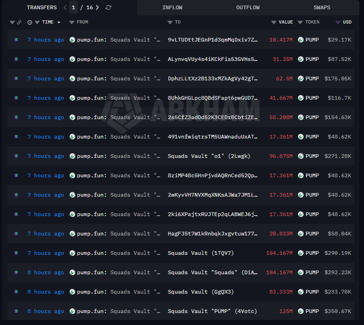Viewport: 364px width, 325px height.
Task: Open the VALUE column filter
Action: click(x=274, y=22)
